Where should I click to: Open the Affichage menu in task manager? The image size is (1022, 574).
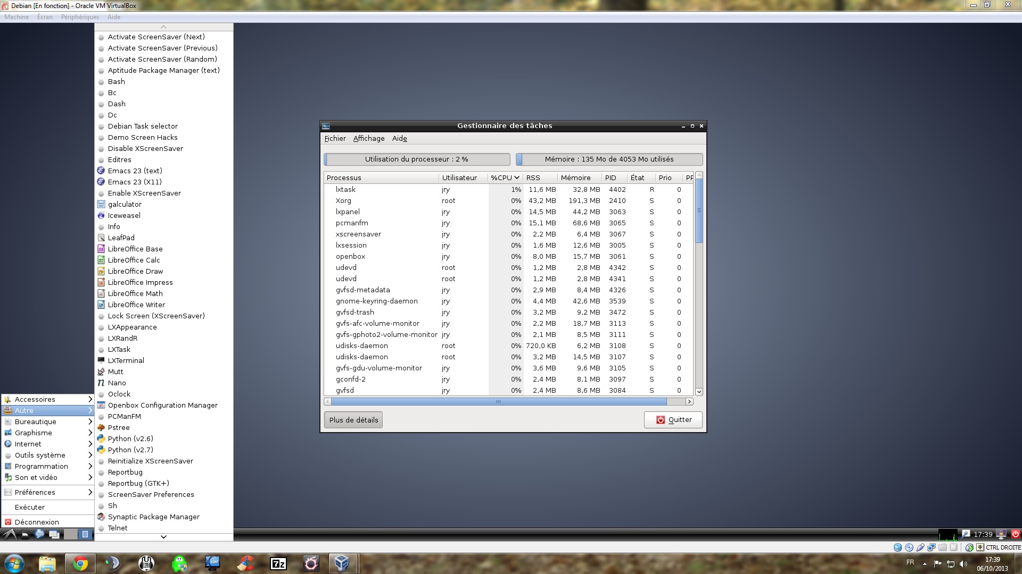(369, 138)
